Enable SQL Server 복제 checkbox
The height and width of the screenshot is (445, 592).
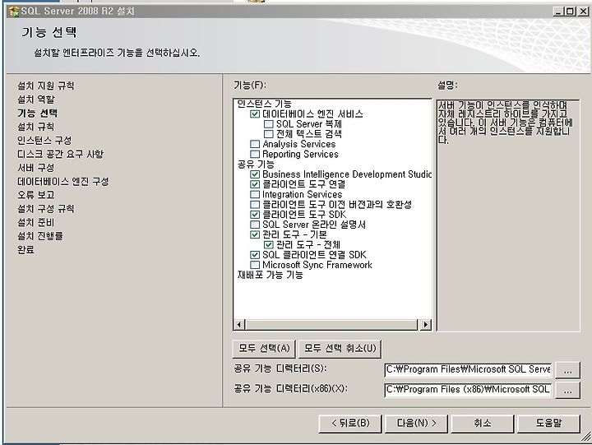pos(268,124)
